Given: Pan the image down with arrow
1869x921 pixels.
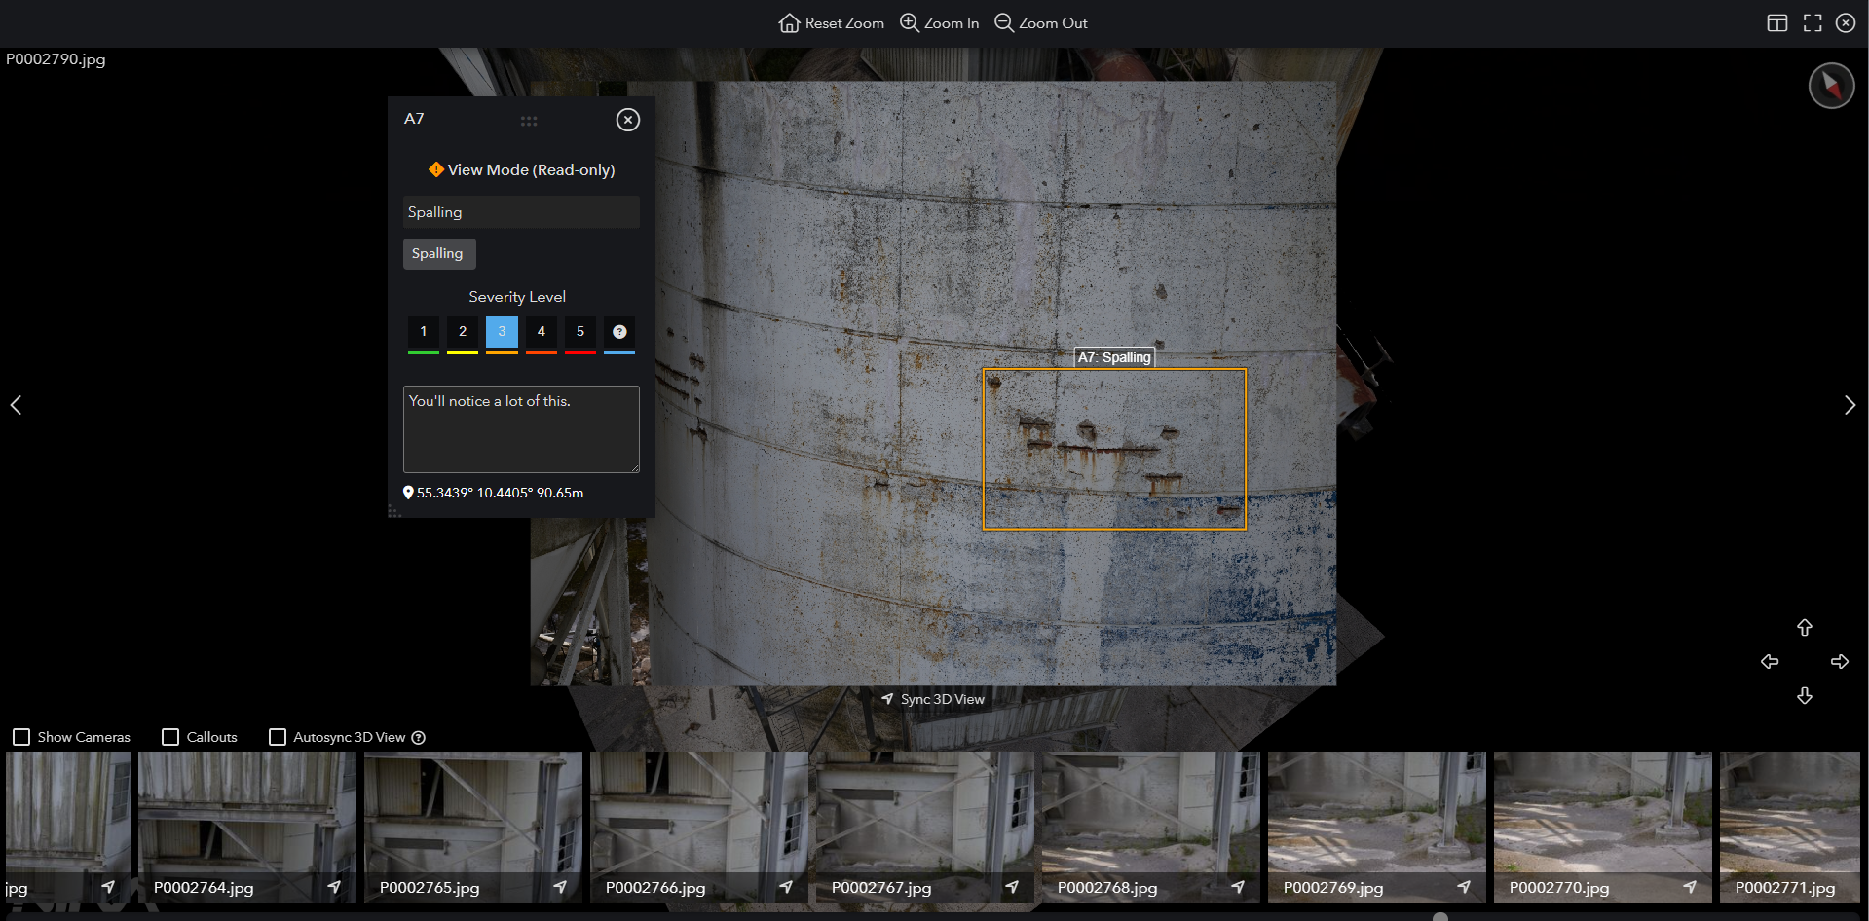Looking at the screenshot, I should pyautogui.click(x=1804, y=696).
